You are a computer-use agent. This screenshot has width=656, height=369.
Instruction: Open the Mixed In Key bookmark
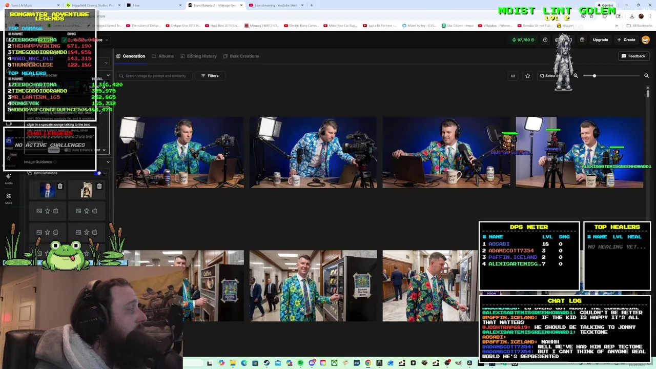(418, 25)
